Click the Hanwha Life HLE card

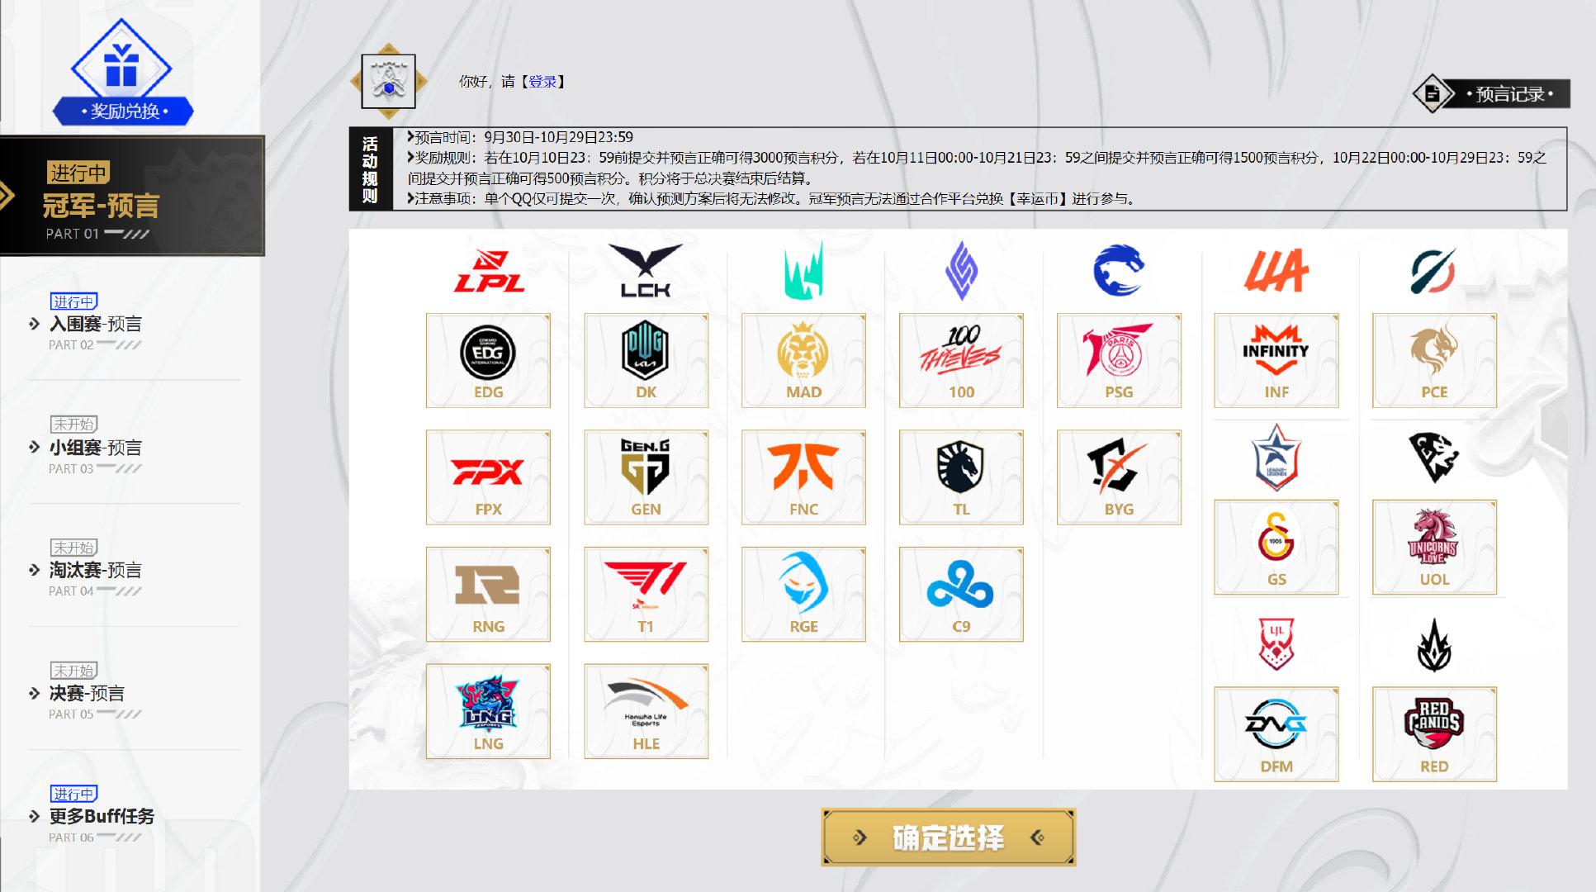pyautogui.click(x=646, y=711)
